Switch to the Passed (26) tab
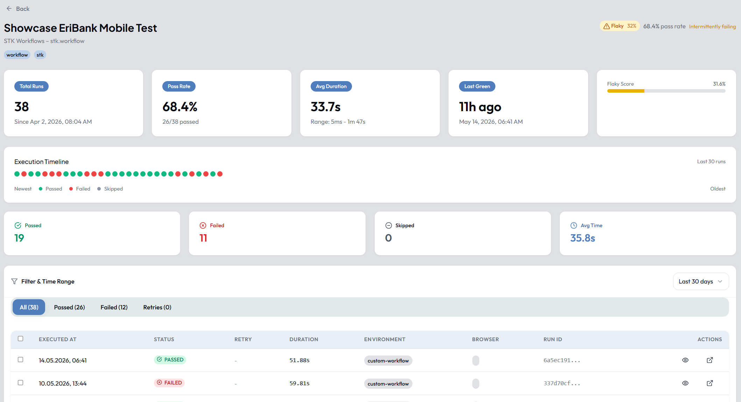Image resolution: width=741 pixels, height=402 pixels. (70, 307)
